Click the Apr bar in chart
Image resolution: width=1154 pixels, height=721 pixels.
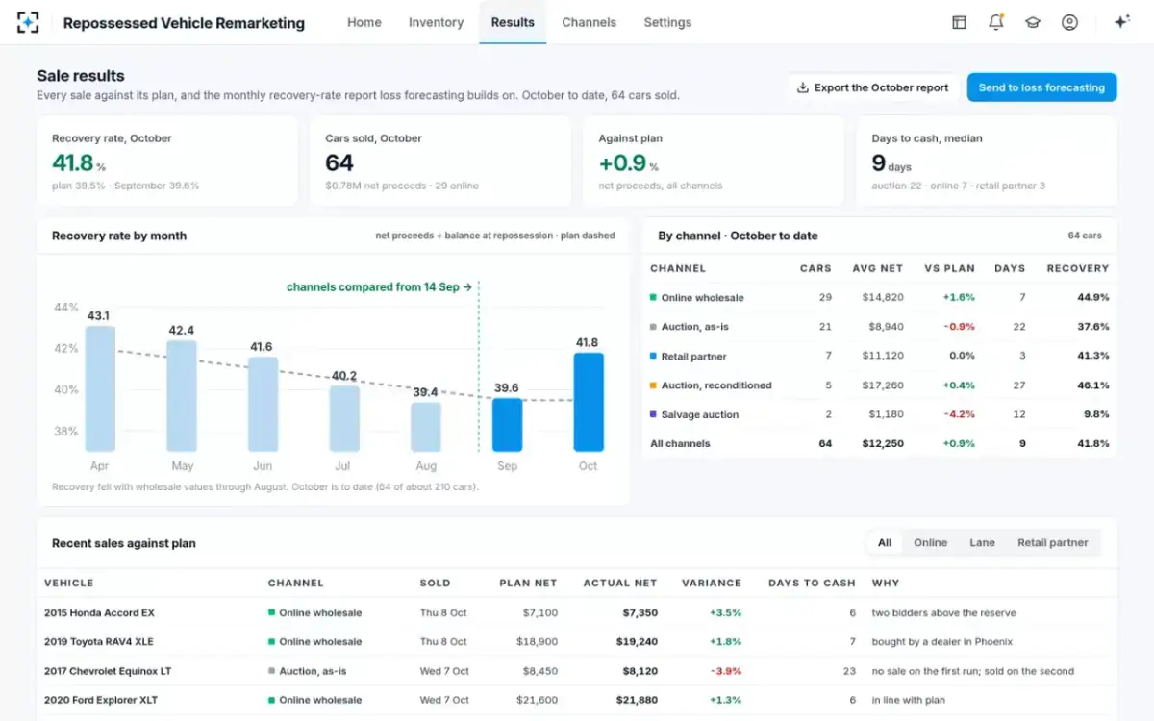tap(100, 388)
